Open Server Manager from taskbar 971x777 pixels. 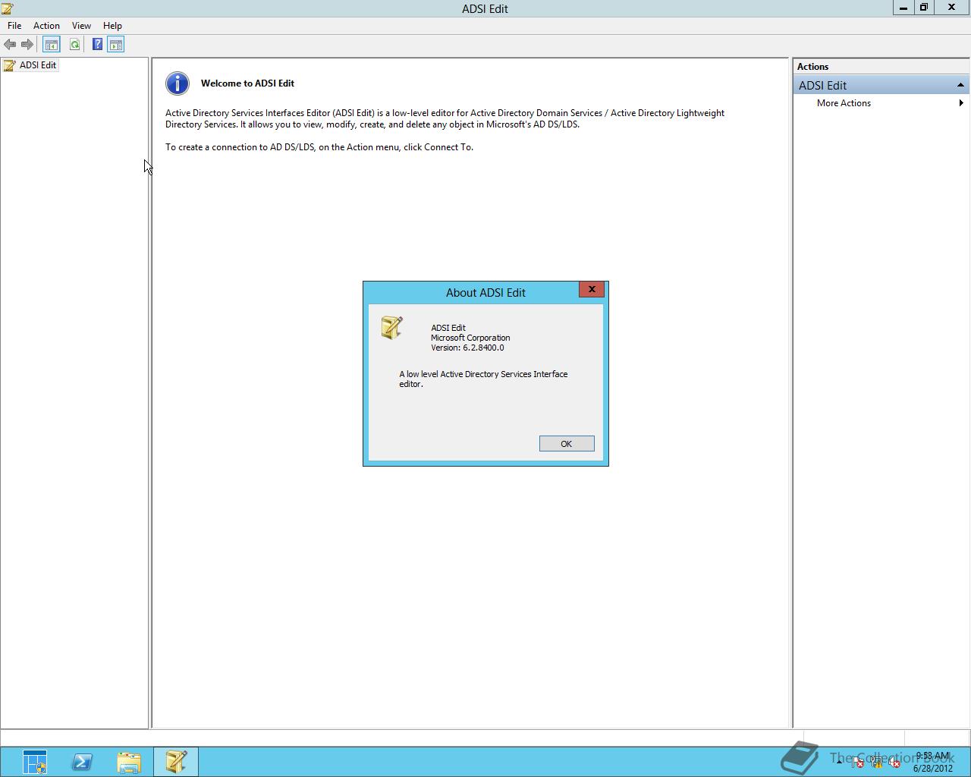(x=35, y=762)
